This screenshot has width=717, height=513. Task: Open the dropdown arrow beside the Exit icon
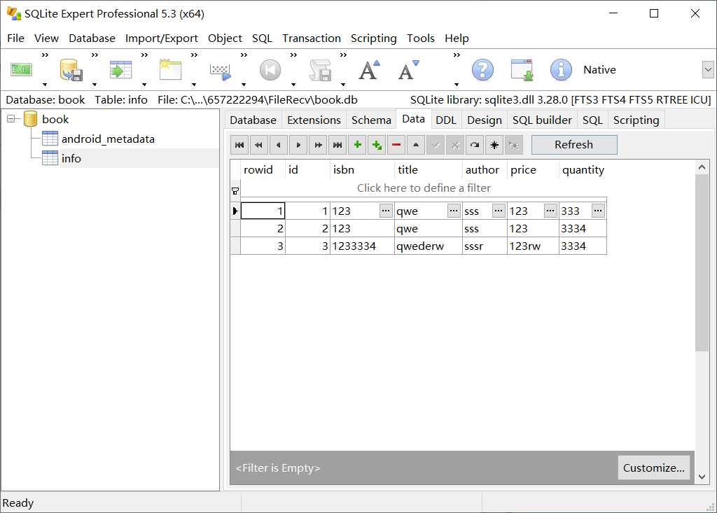[45, 85]
